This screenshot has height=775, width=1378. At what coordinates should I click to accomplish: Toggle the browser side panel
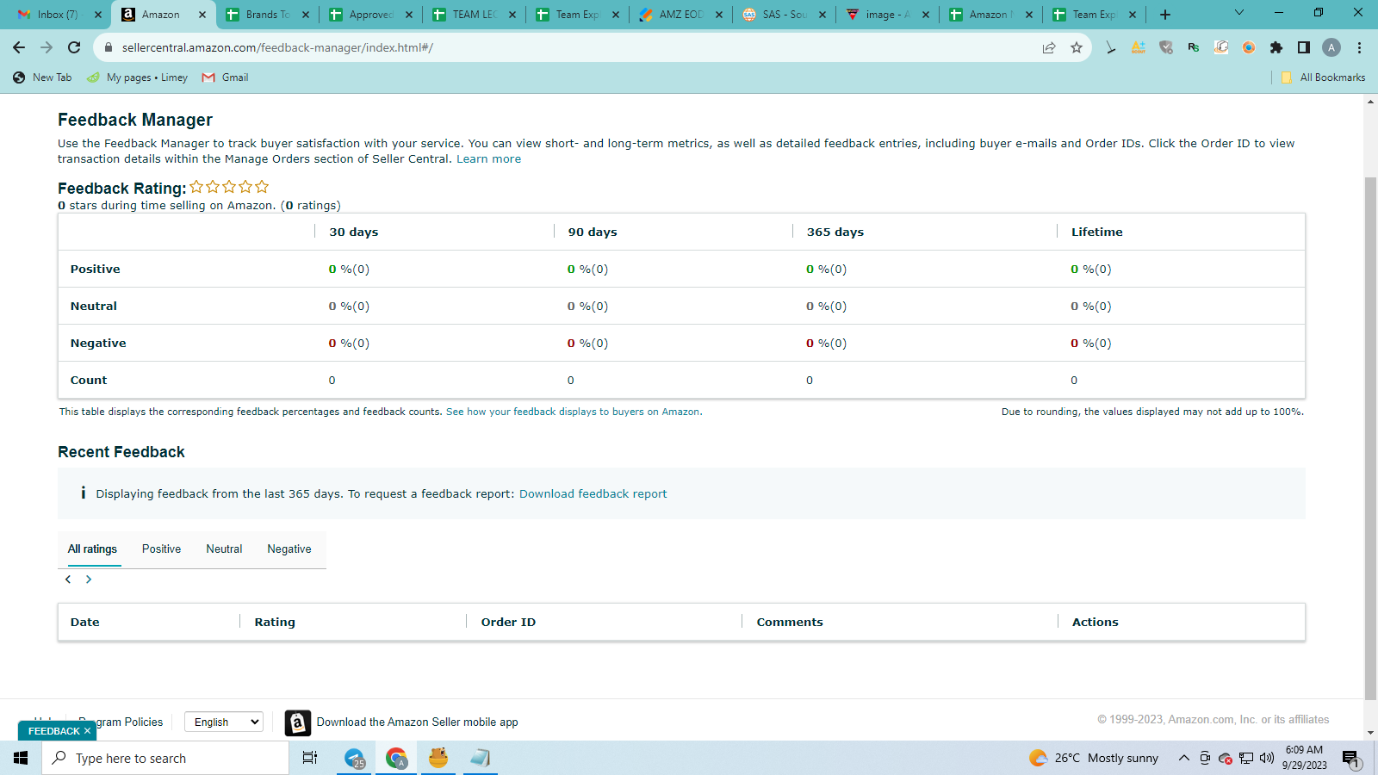1304,47
